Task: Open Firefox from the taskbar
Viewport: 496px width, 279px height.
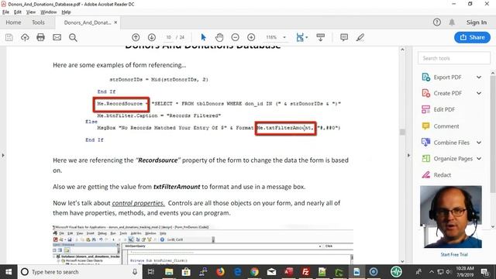Action: (x=220, y=272)
